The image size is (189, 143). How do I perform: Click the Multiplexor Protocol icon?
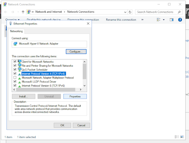click(x=19, y=78)
